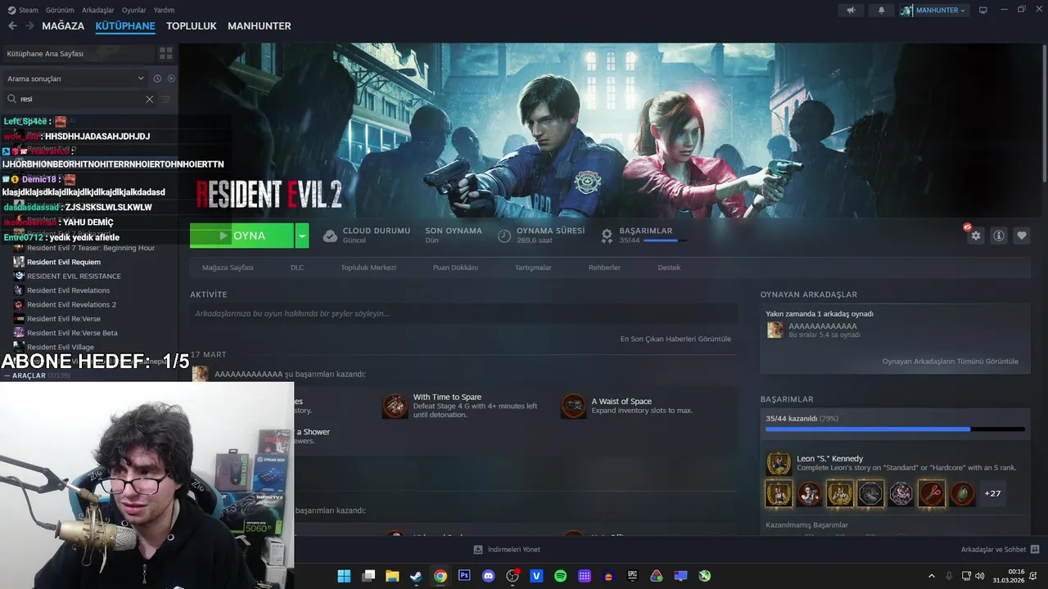Open the arrow next to OYNA
This screenshot has width=1048, height=589.
[x=302, y=236]
